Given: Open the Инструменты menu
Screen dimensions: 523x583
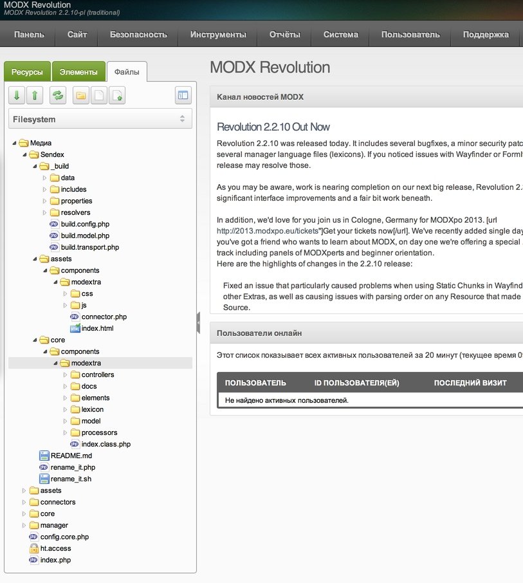Looking at the screenshot, I should click(x=218, y=35).
